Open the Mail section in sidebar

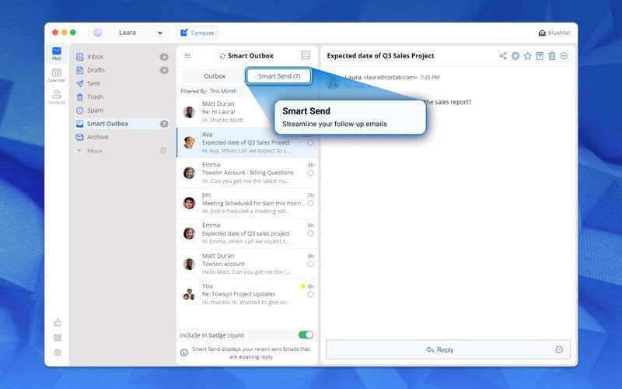coord(57,53)
